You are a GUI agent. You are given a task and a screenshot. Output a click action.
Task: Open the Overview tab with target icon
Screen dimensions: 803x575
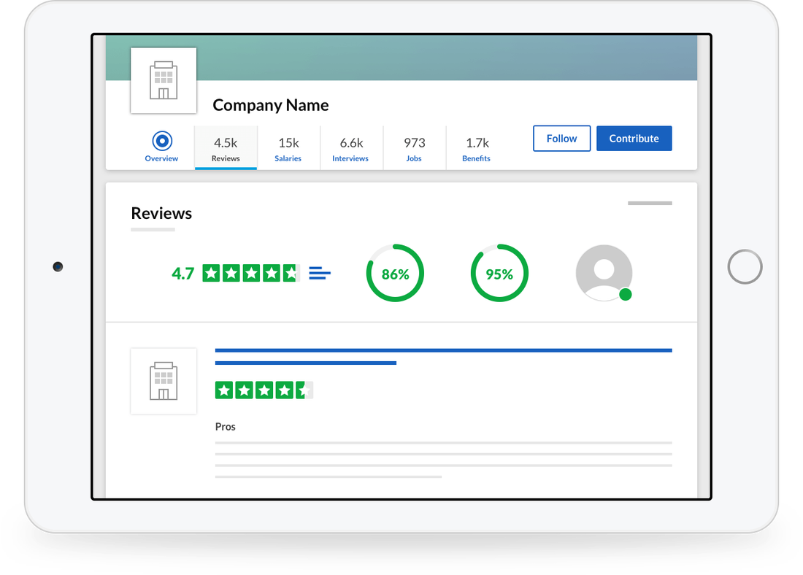(x=162, y=147)
